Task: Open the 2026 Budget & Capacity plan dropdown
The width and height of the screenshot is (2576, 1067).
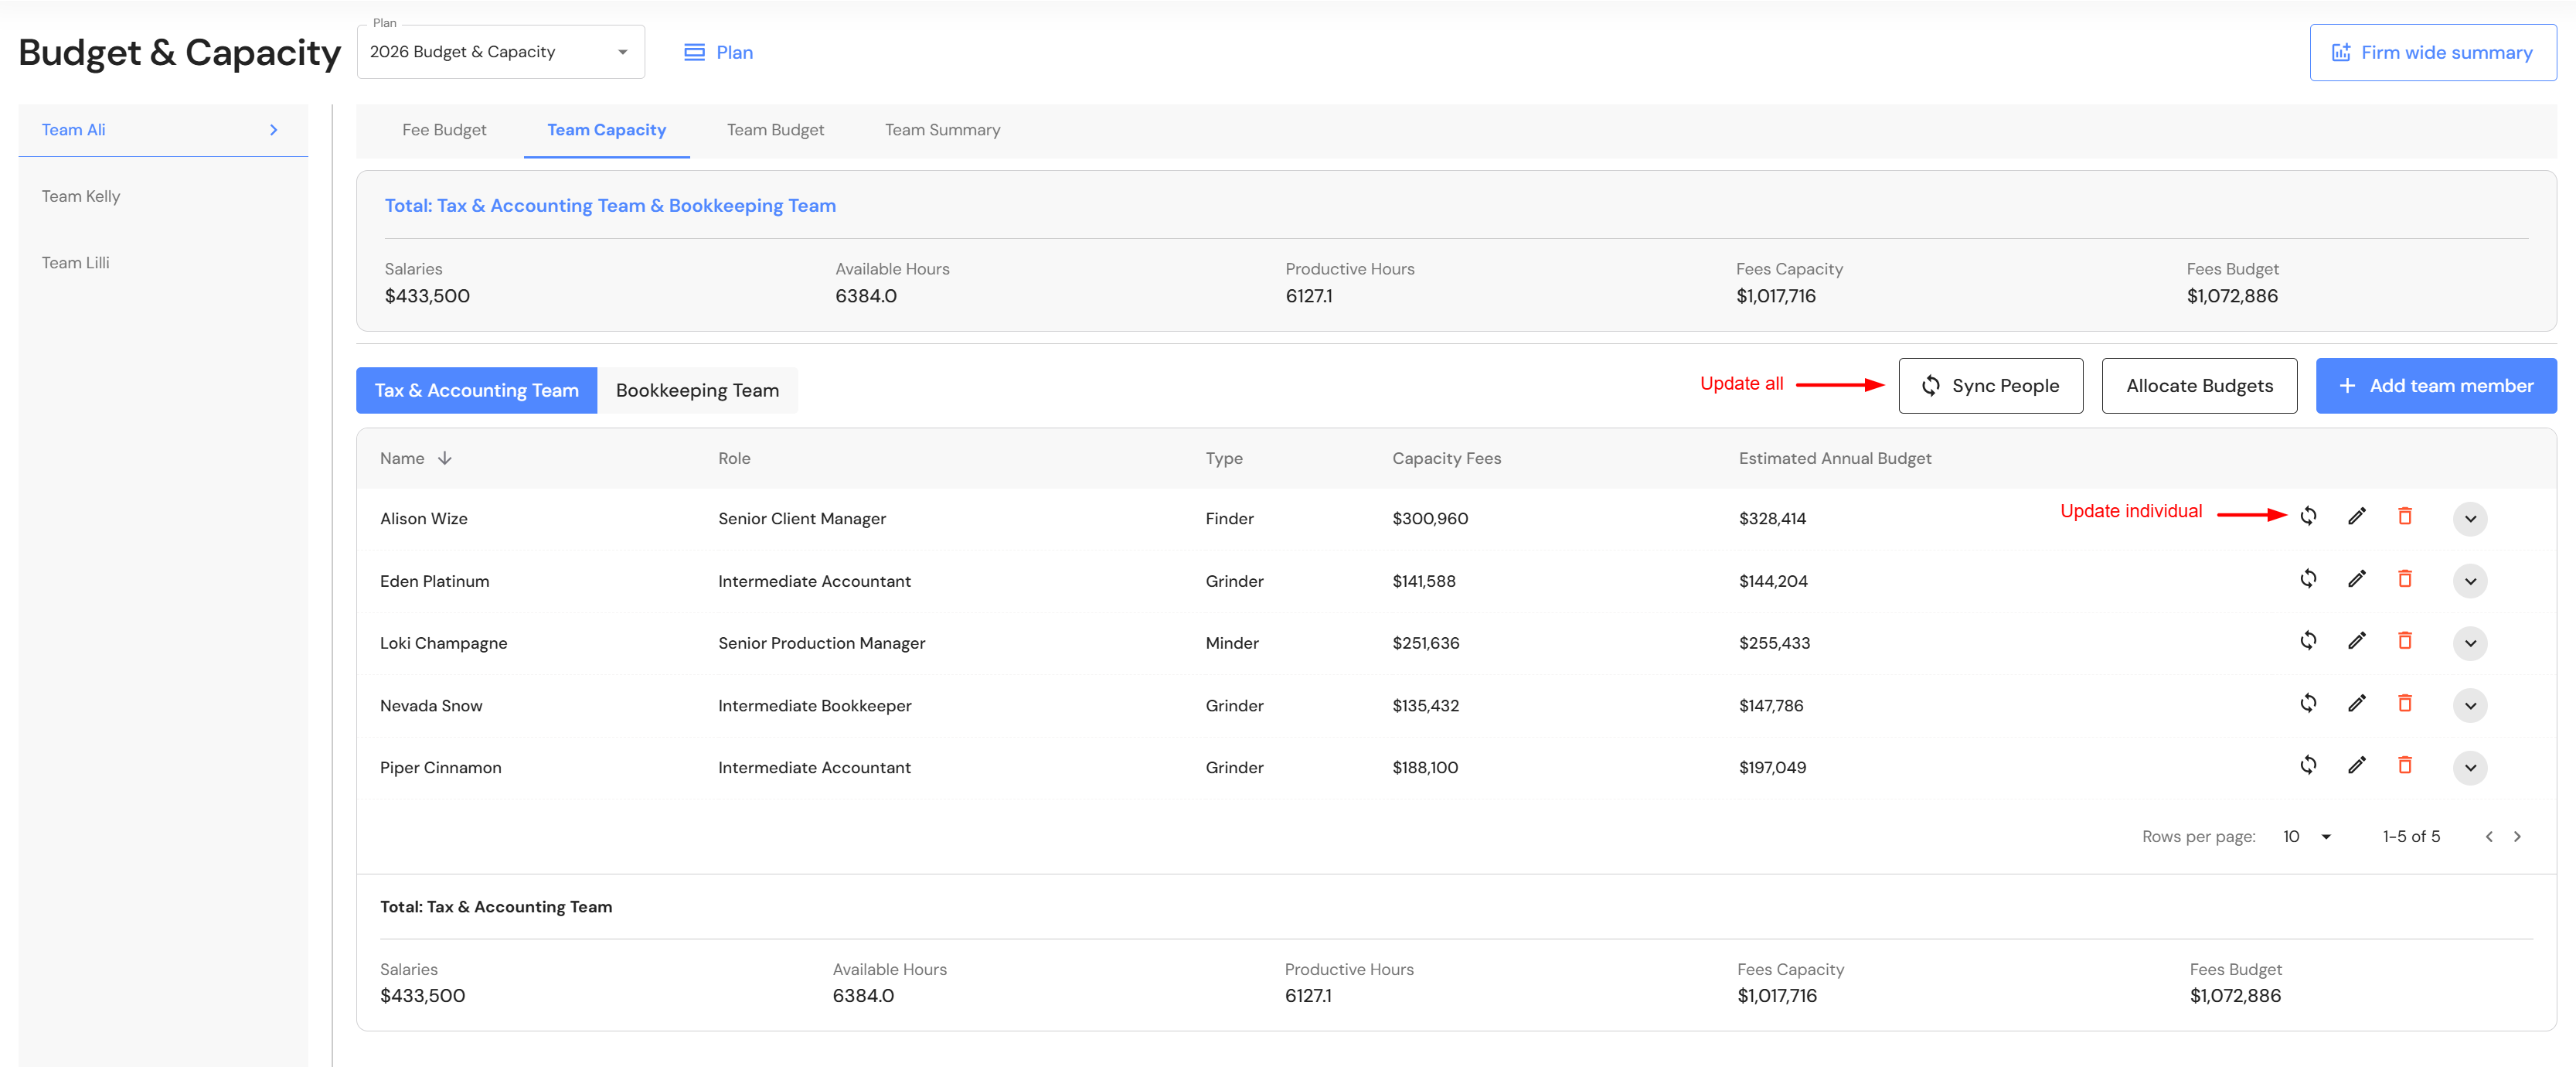Action: tap(500, 52)
